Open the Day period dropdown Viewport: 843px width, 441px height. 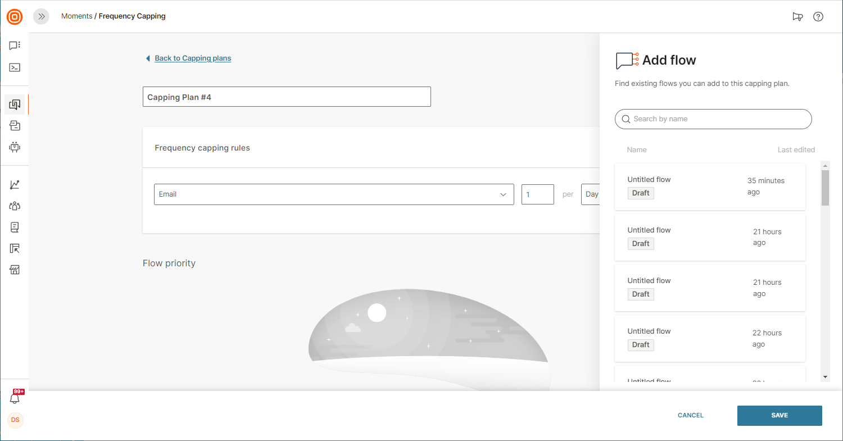coord(590,194)
